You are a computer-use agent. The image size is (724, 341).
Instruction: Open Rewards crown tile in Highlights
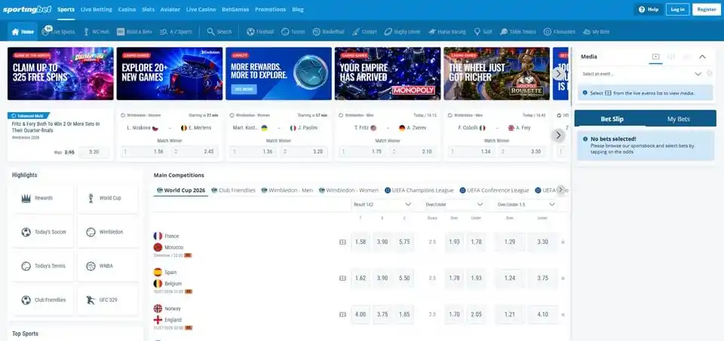coord(42,198)
